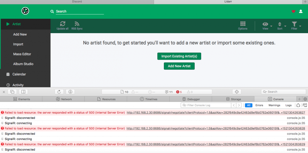
Task: Select the All console filter
Action: coord(249,105)
